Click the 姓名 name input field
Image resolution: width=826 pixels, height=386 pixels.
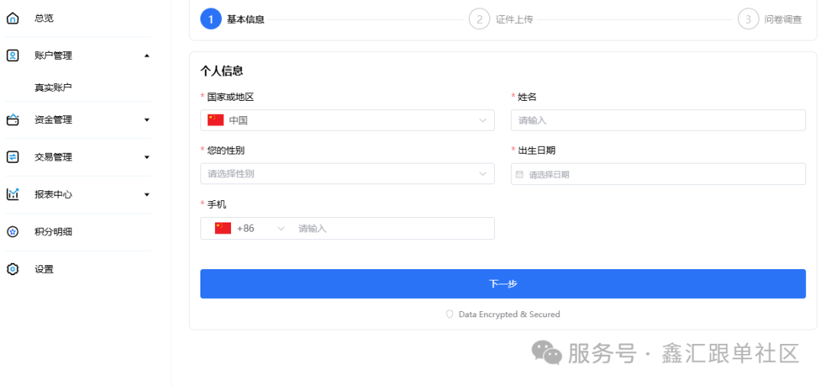pos(658,120)
